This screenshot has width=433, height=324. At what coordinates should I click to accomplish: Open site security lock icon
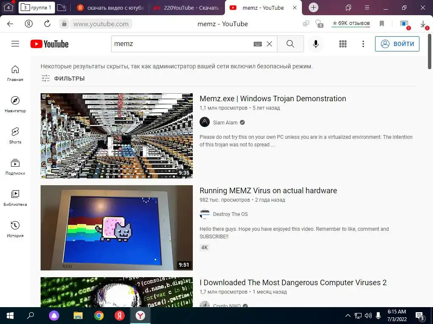point(64,24)
